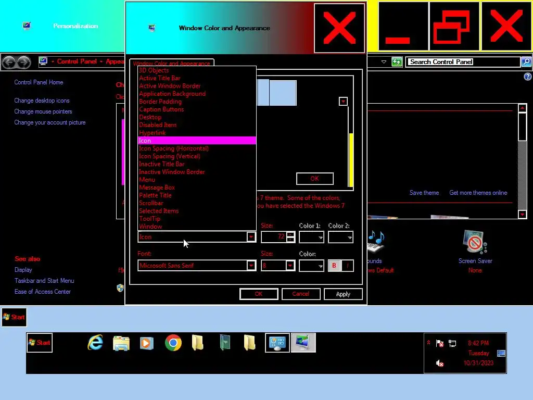Viewport: 533px width, 400px height.
Task: Open the Color 2 picker dropdown
Action: point(340,238)
